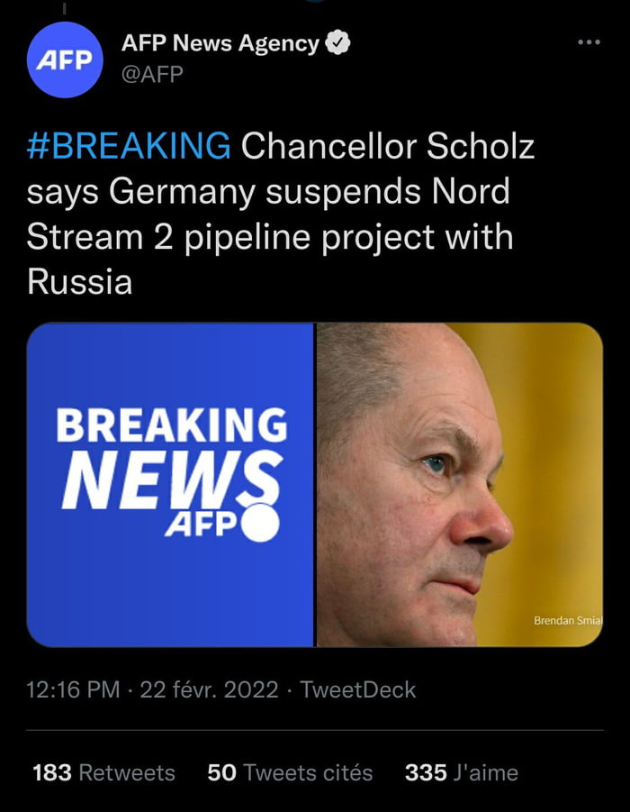630x812 pixels.
Task: Open the AFP profile avatar
Action: 65,59
